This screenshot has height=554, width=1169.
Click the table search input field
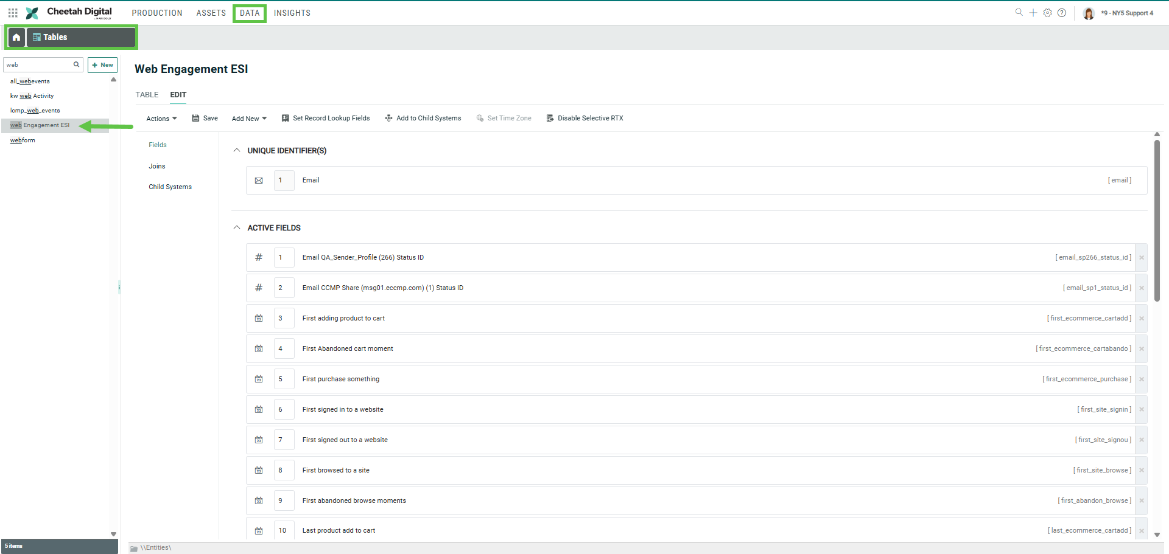pyautogui.click(x=39, y=65)
